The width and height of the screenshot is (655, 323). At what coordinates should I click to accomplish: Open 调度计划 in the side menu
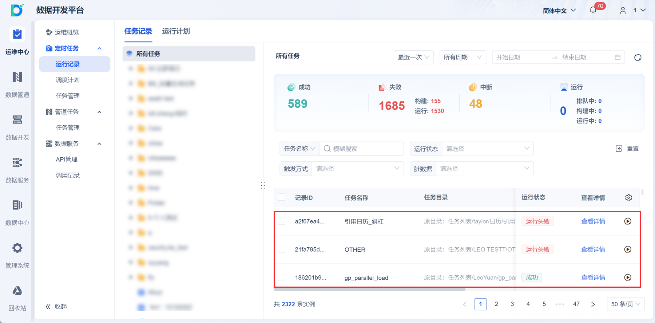(68, 80)
